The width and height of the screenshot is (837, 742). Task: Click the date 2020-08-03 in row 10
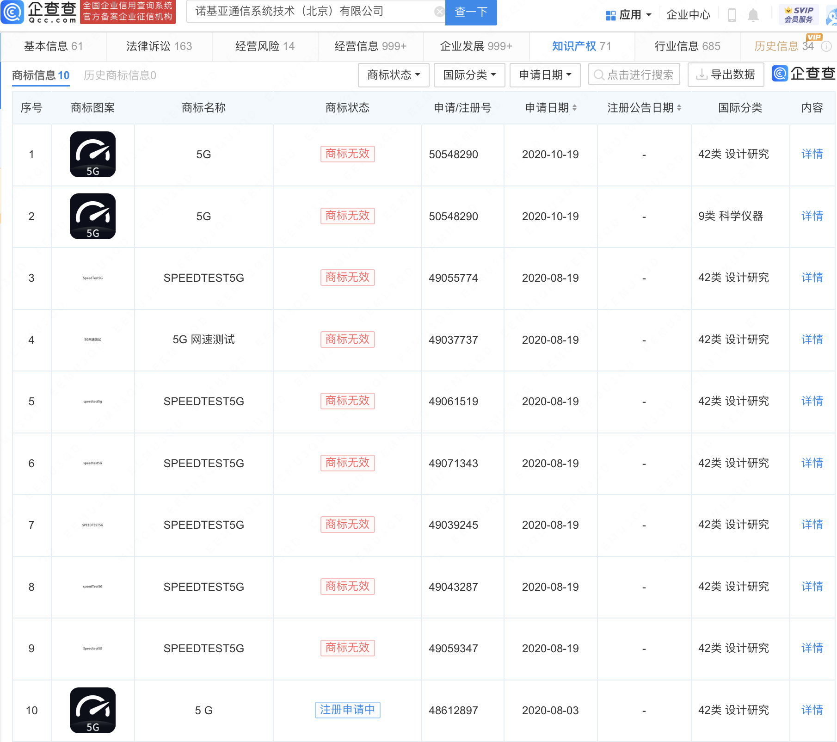tap(550, 711)
